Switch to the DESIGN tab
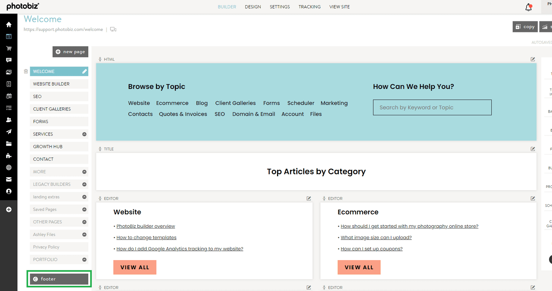 pyautogui.click(x=253, y=7)
